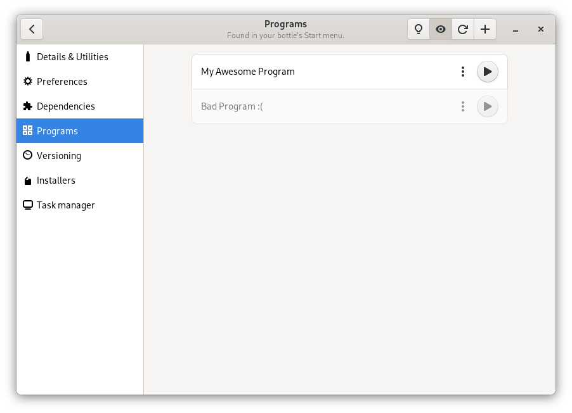Click the My Awesome Program row
The height and width of the screenshot is (413, 572).
pyautogui.click(x=317, y=71)
